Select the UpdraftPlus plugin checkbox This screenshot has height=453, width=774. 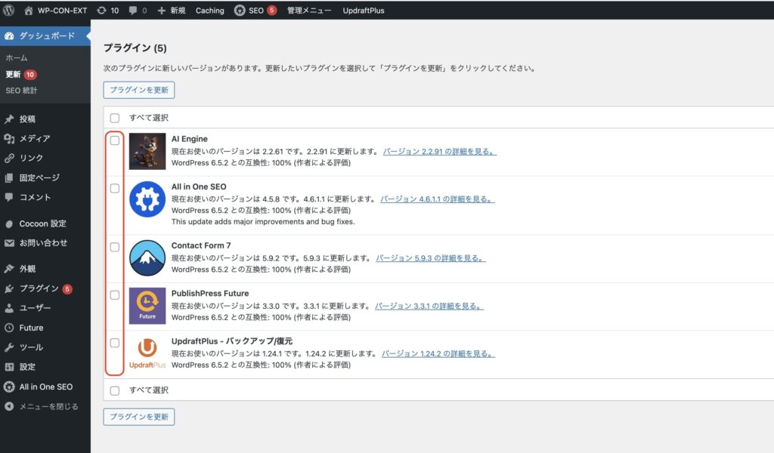(x=115, y=343)
